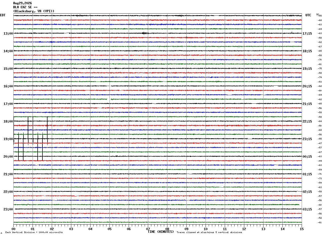Click the 13:00 EDT time label

pyautogui.click(x=8, y=34)
